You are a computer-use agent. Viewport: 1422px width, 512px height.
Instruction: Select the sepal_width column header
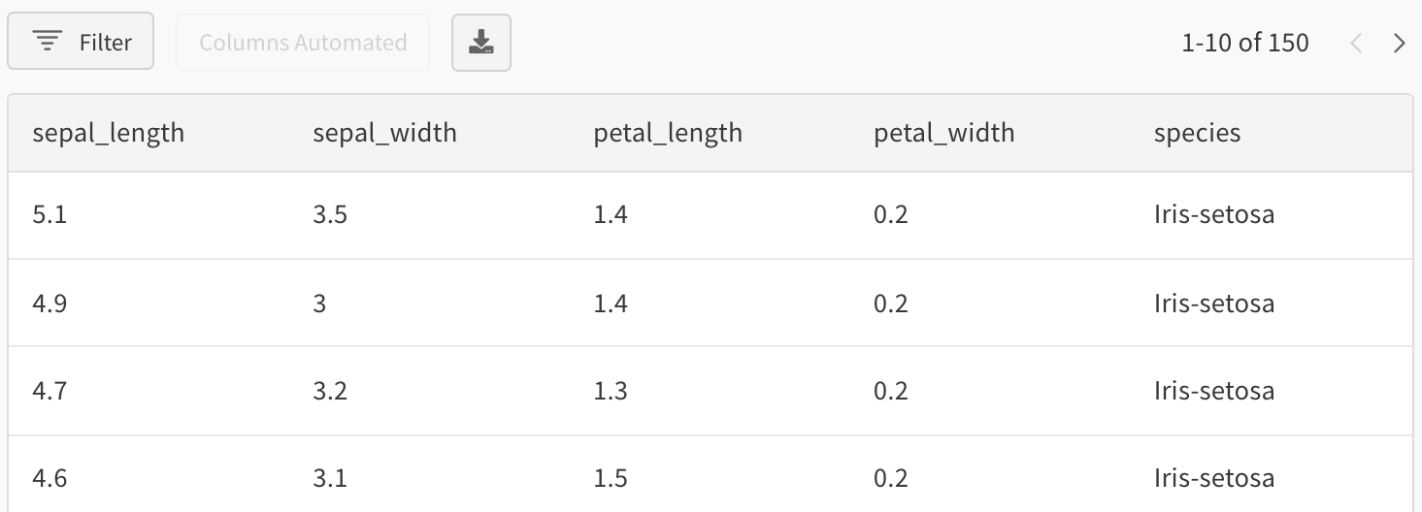[x=384, y=133]
